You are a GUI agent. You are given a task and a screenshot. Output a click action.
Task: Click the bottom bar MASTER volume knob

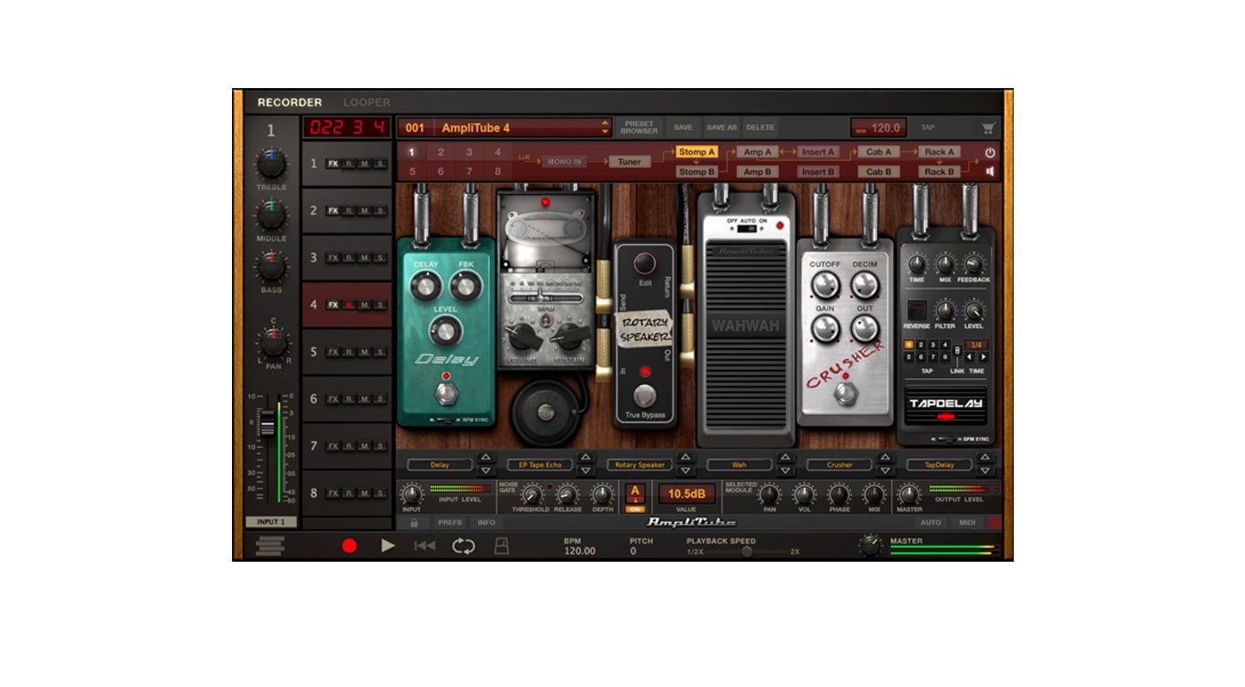pos(870,546)
